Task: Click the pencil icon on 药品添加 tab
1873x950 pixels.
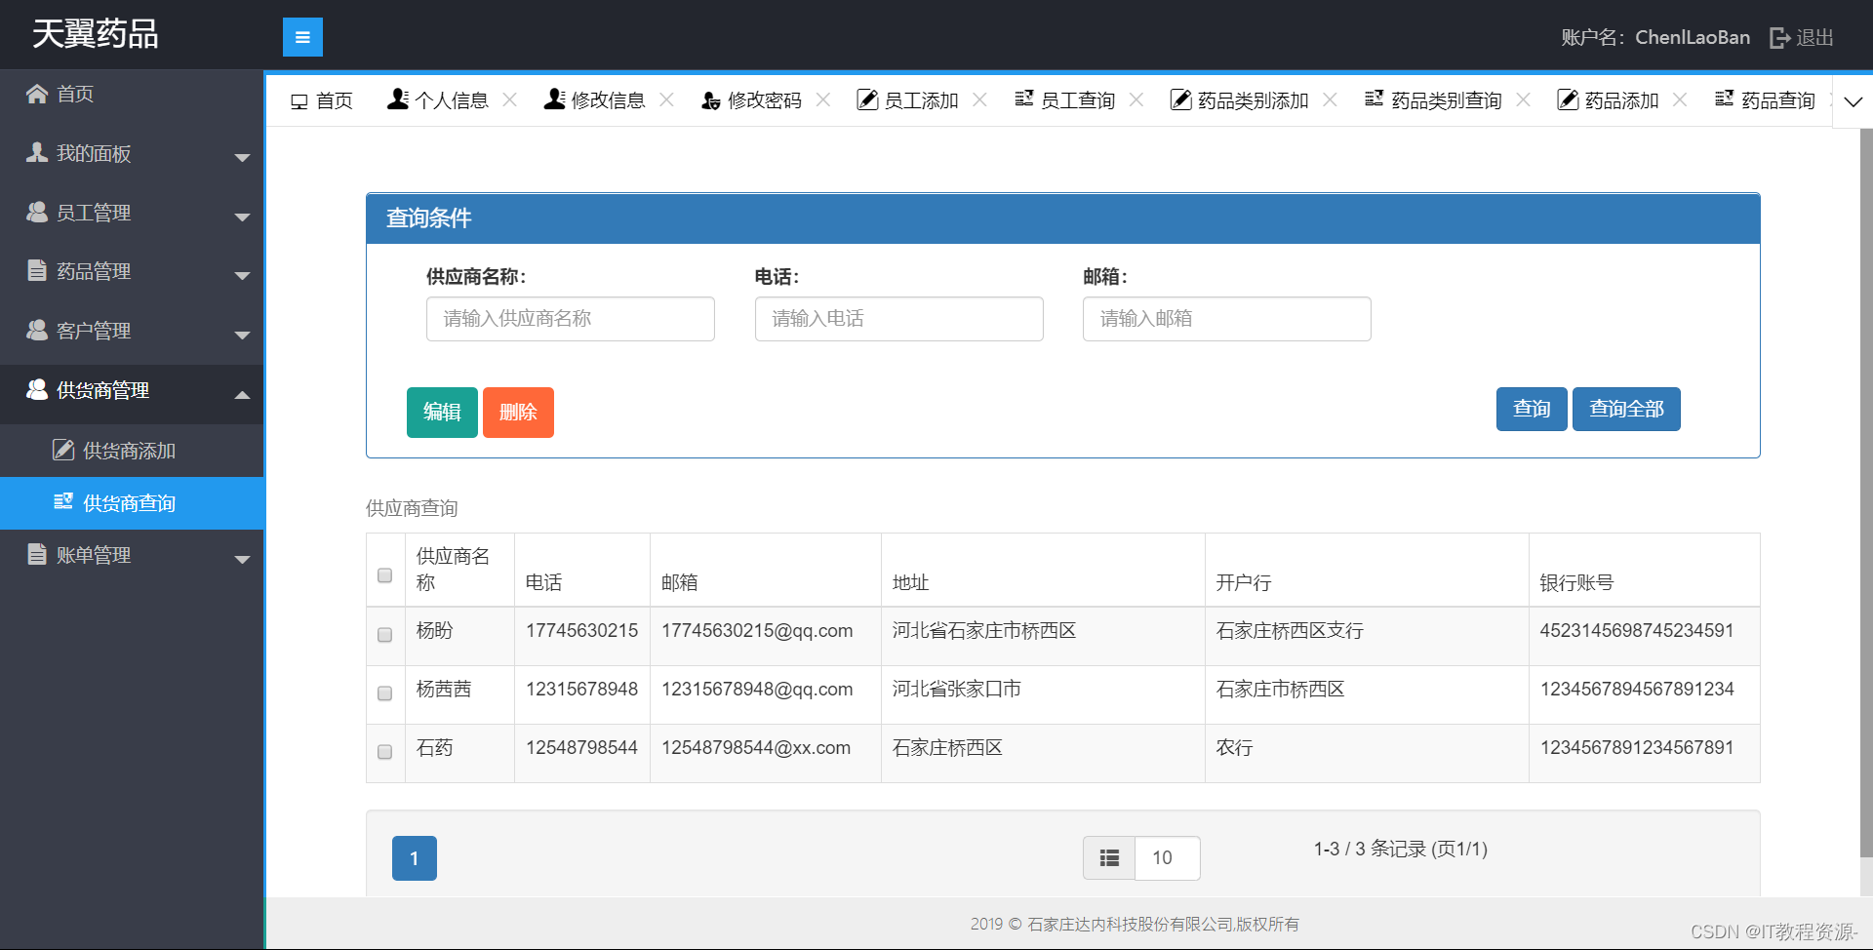Action: point(1568,99)
